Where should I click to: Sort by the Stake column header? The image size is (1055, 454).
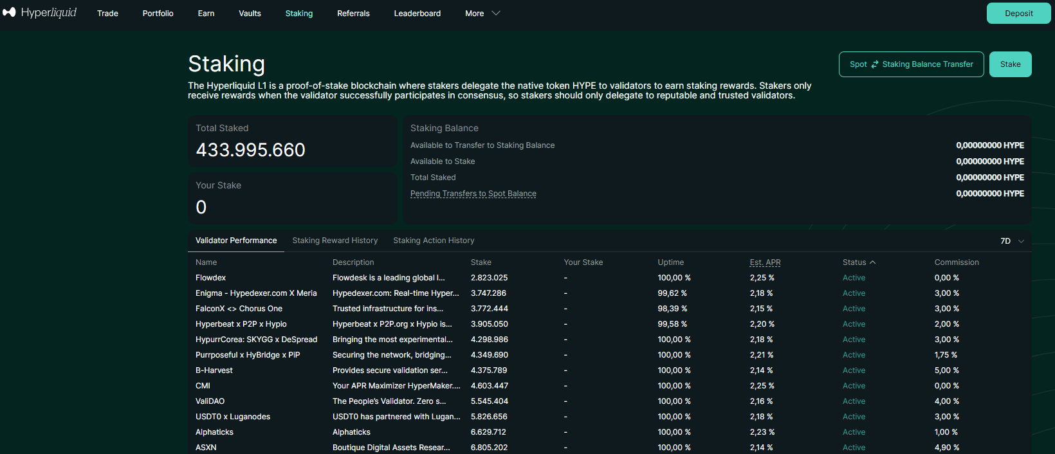pos(481,262)
